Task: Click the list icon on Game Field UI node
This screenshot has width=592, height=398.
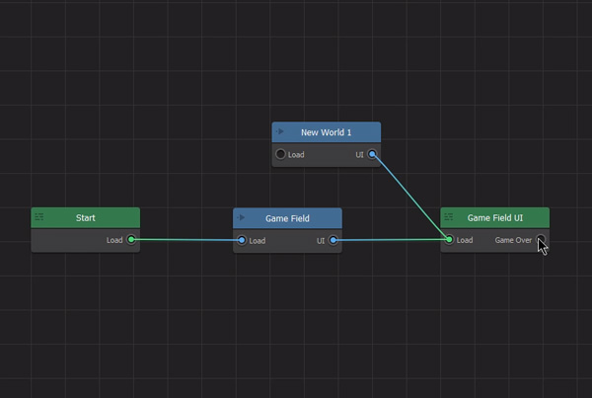Action: tap(449, 217)
